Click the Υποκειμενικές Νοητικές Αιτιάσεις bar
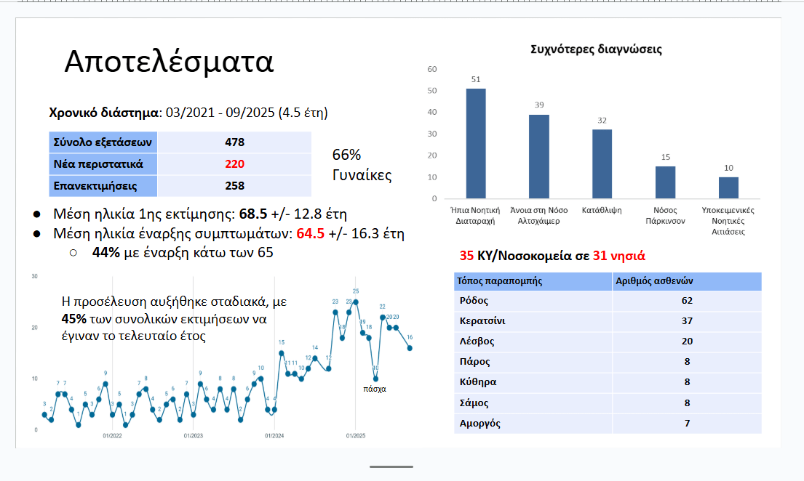 [728, 187]
